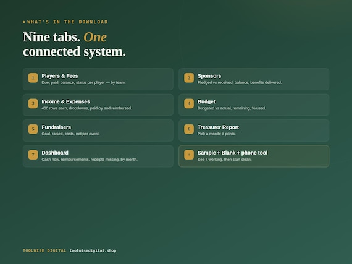This screenshot has height=264, width=352.
Task: Open the Players & Fees title
Action: tap(60, 76)
